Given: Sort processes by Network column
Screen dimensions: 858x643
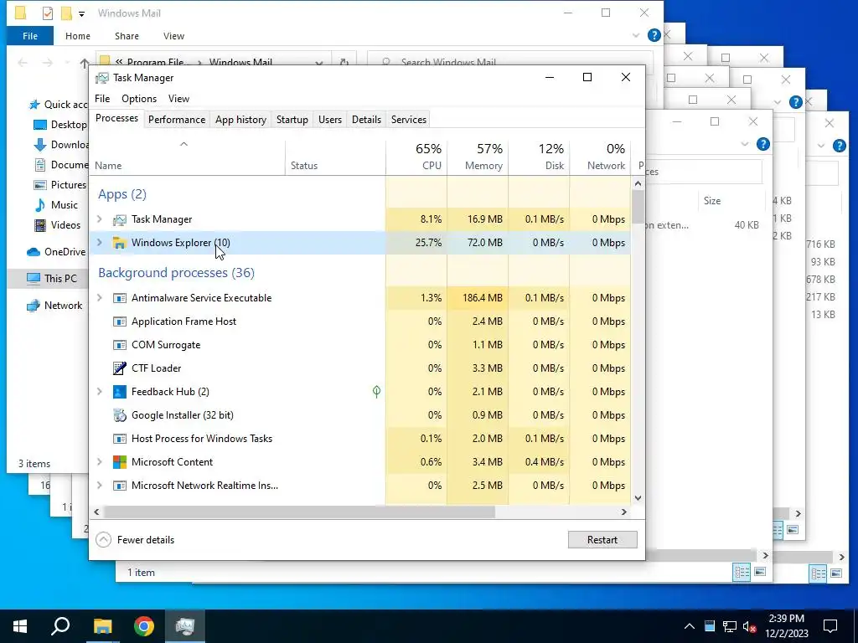Looking at the screenshot, I should [x=600, y=157].
